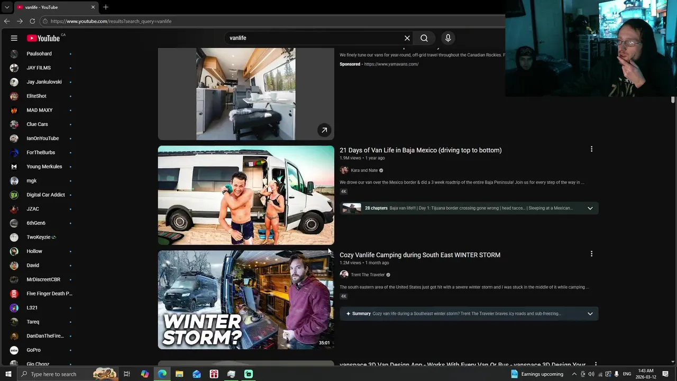Visit the yamavans.com sponsored link
This screenshot has width=677, height=381.
(x=391, y=64)
